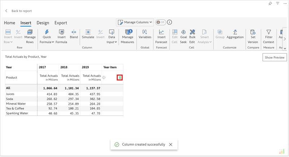Select the Blend column tool
This screenshot has width=289, height=157.
(74, 33)
